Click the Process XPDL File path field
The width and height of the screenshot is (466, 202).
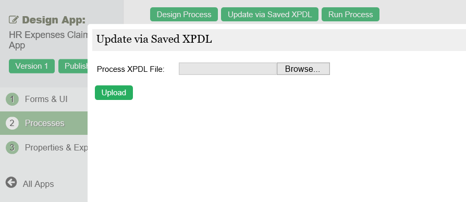tap(228, 69)
